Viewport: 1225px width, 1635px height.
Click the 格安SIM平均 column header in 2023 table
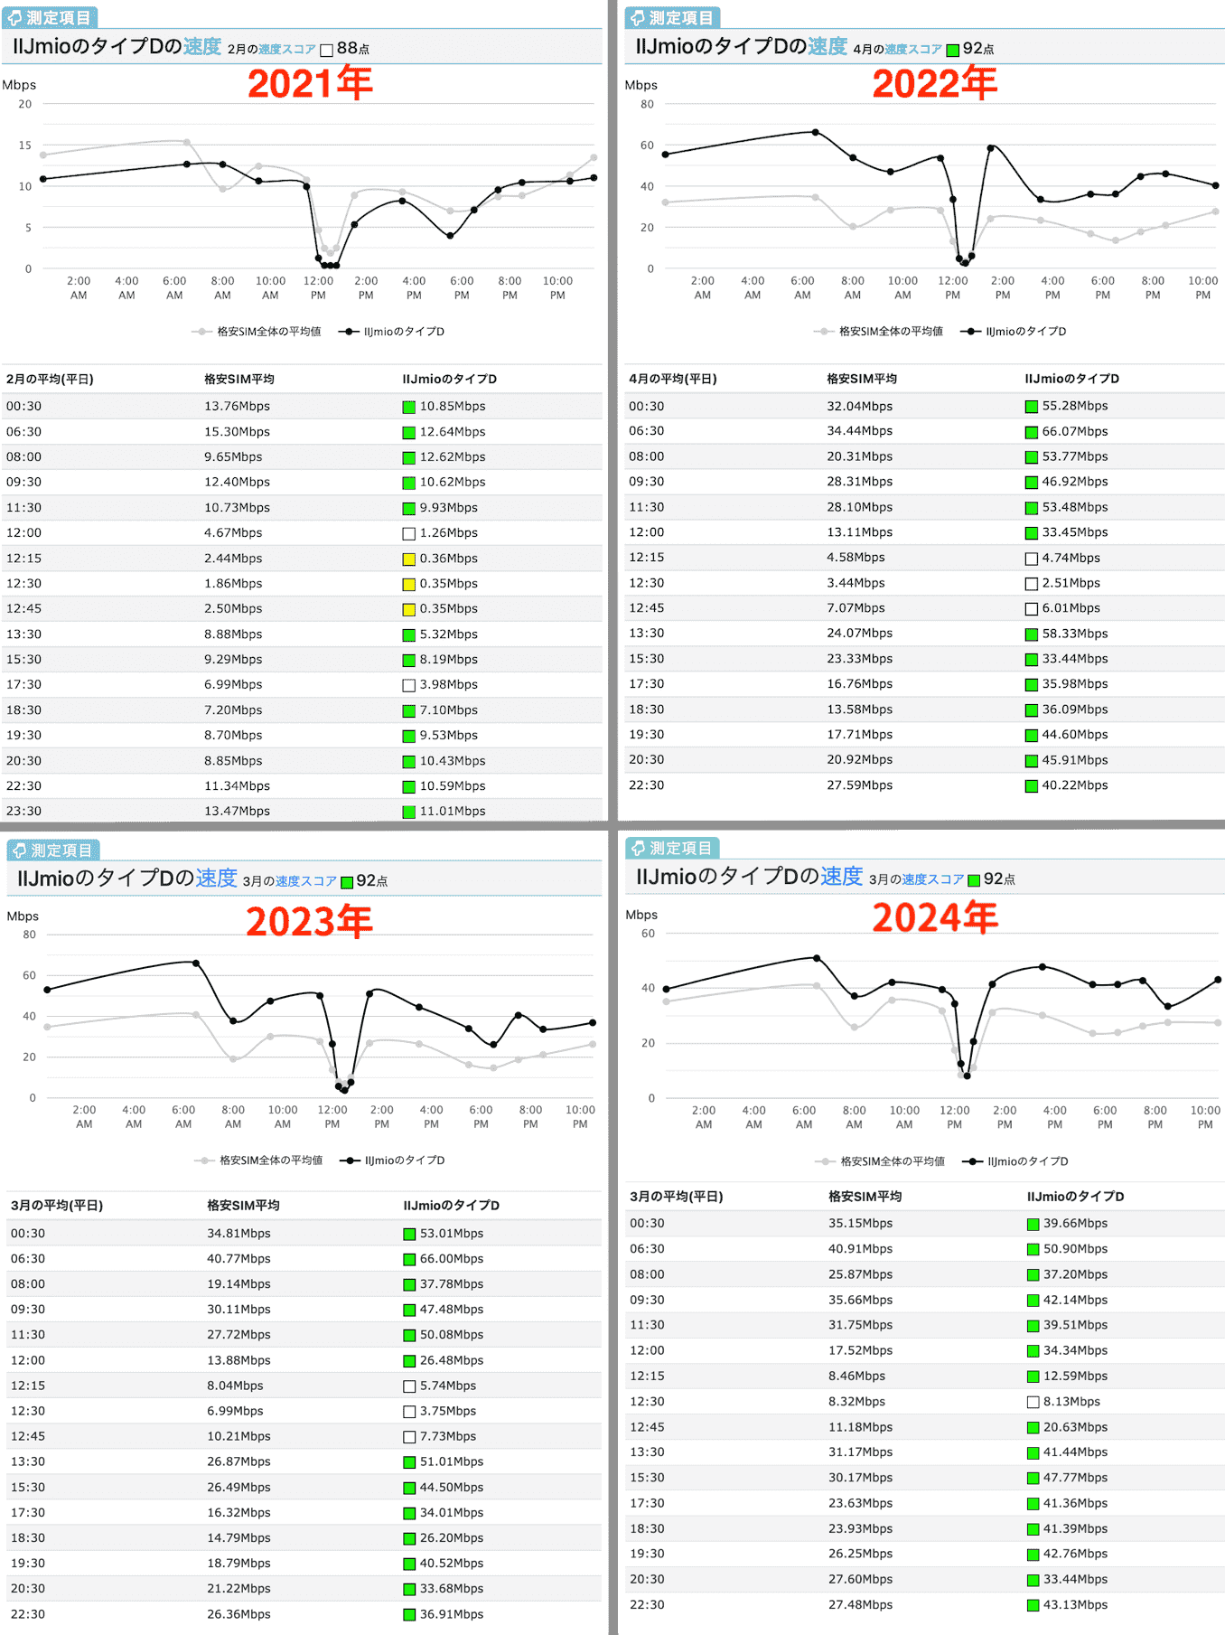(244, 1206)
